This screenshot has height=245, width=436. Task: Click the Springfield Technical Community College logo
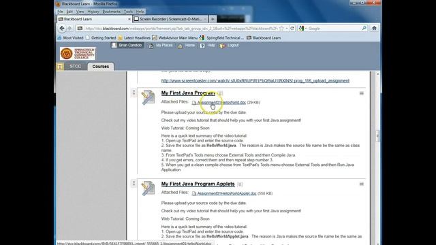click(78, 53)
